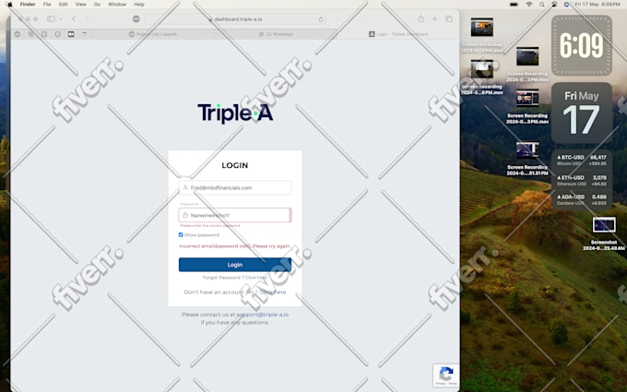Screen dimensions: 627x392
Task: Click the user icon in email field
Action: point(185,187)
